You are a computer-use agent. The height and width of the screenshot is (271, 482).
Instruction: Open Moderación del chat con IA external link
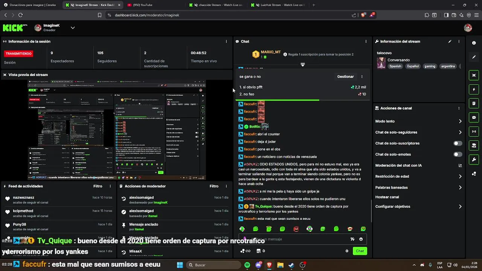click(460, 165)
